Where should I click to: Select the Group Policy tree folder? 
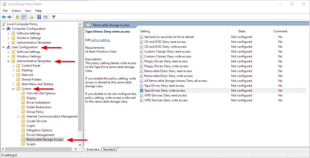click(35, 112)
